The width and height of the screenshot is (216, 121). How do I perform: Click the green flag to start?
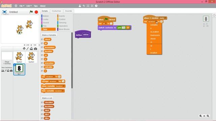pos(31,12)
